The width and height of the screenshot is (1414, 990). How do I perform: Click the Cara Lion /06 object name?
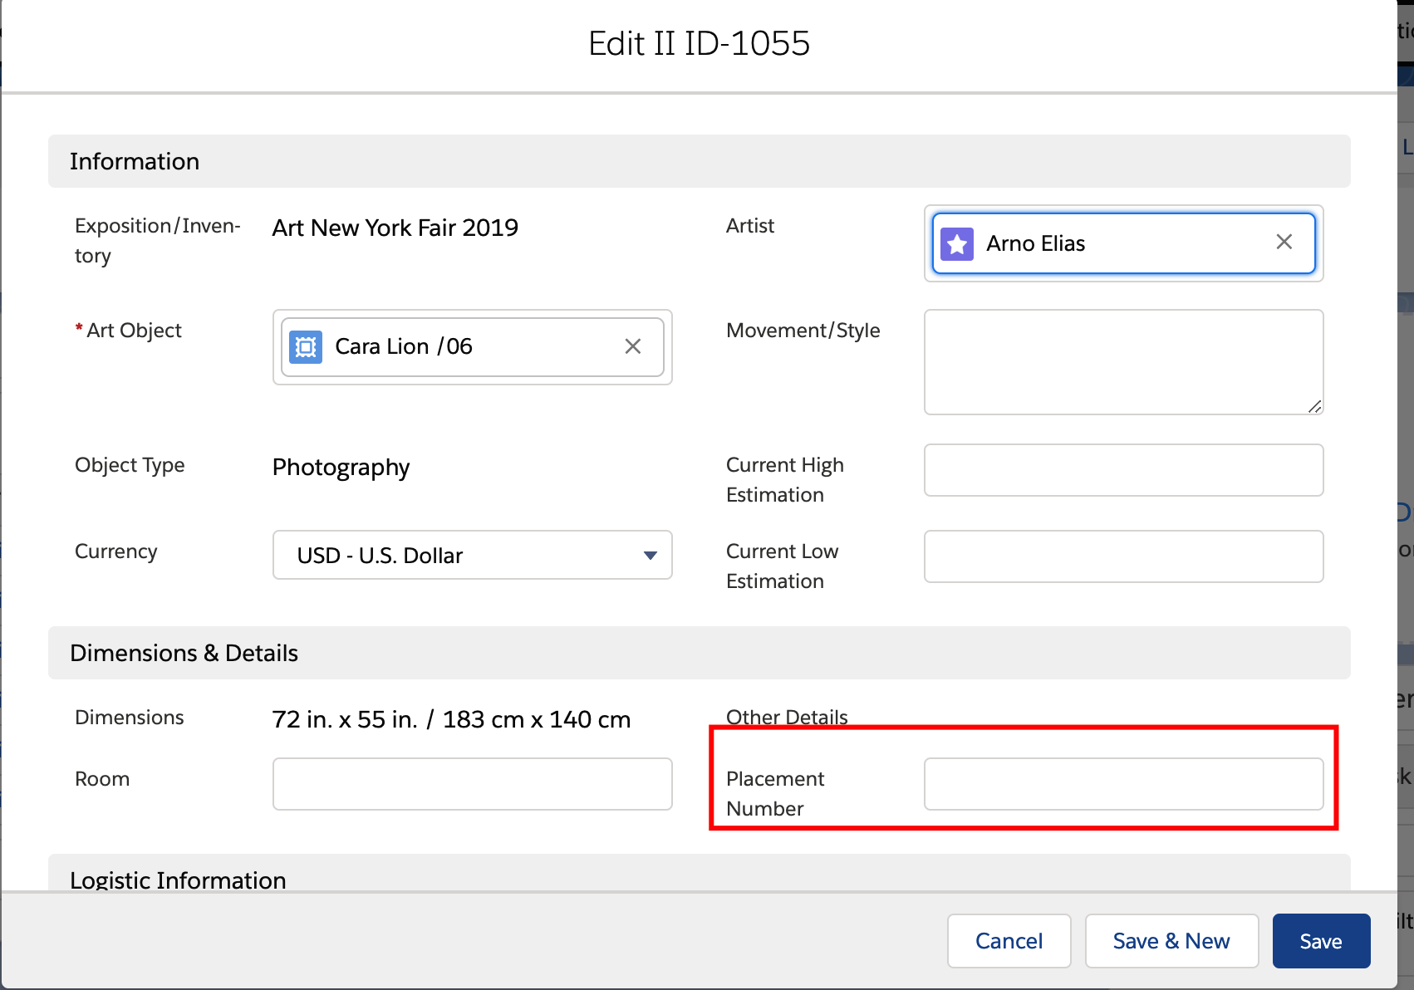point(404,346)
